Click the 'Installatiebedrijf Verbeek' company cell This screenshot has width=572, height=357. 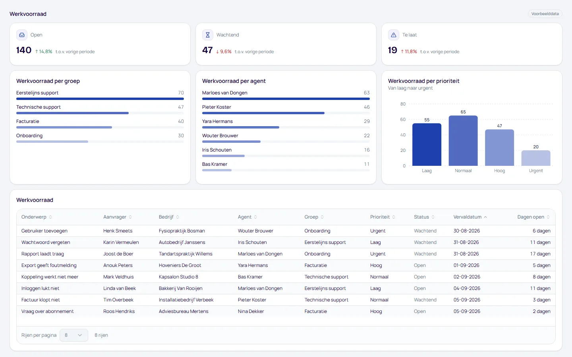[186, 300]
